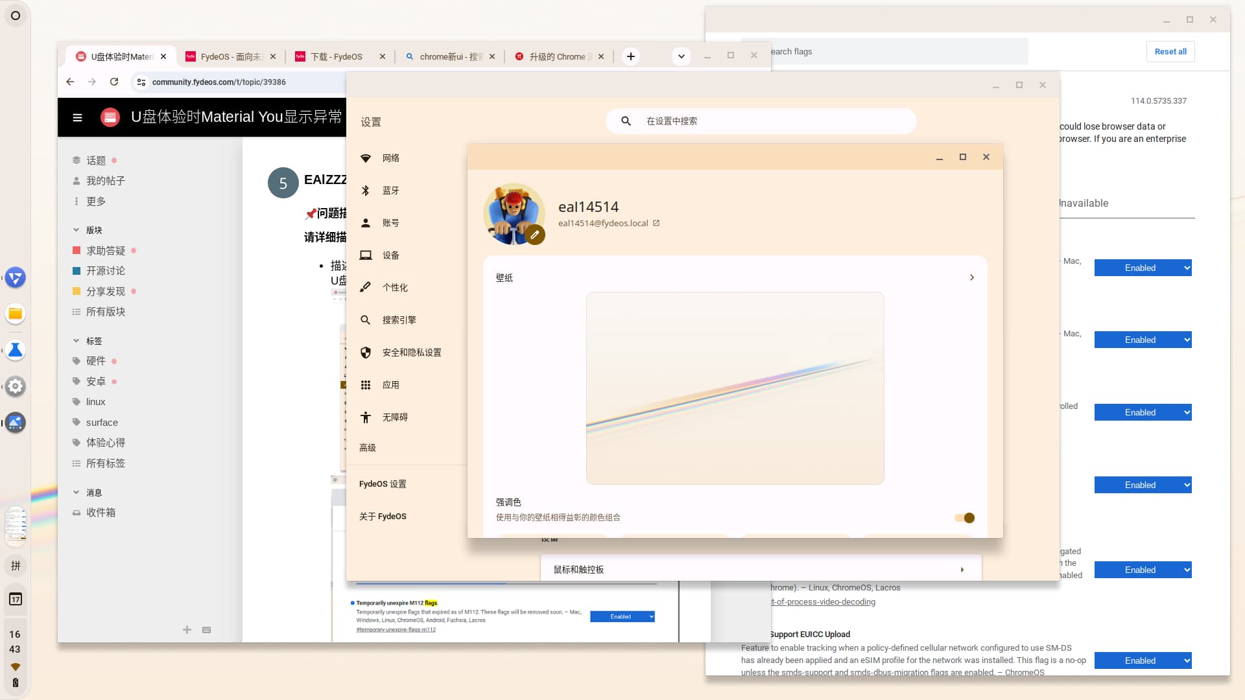1245x700 pixels.
Task: Open the Wi-Fi status icon on the shelf
Action: pyautogui.click(x=16, y=667)
